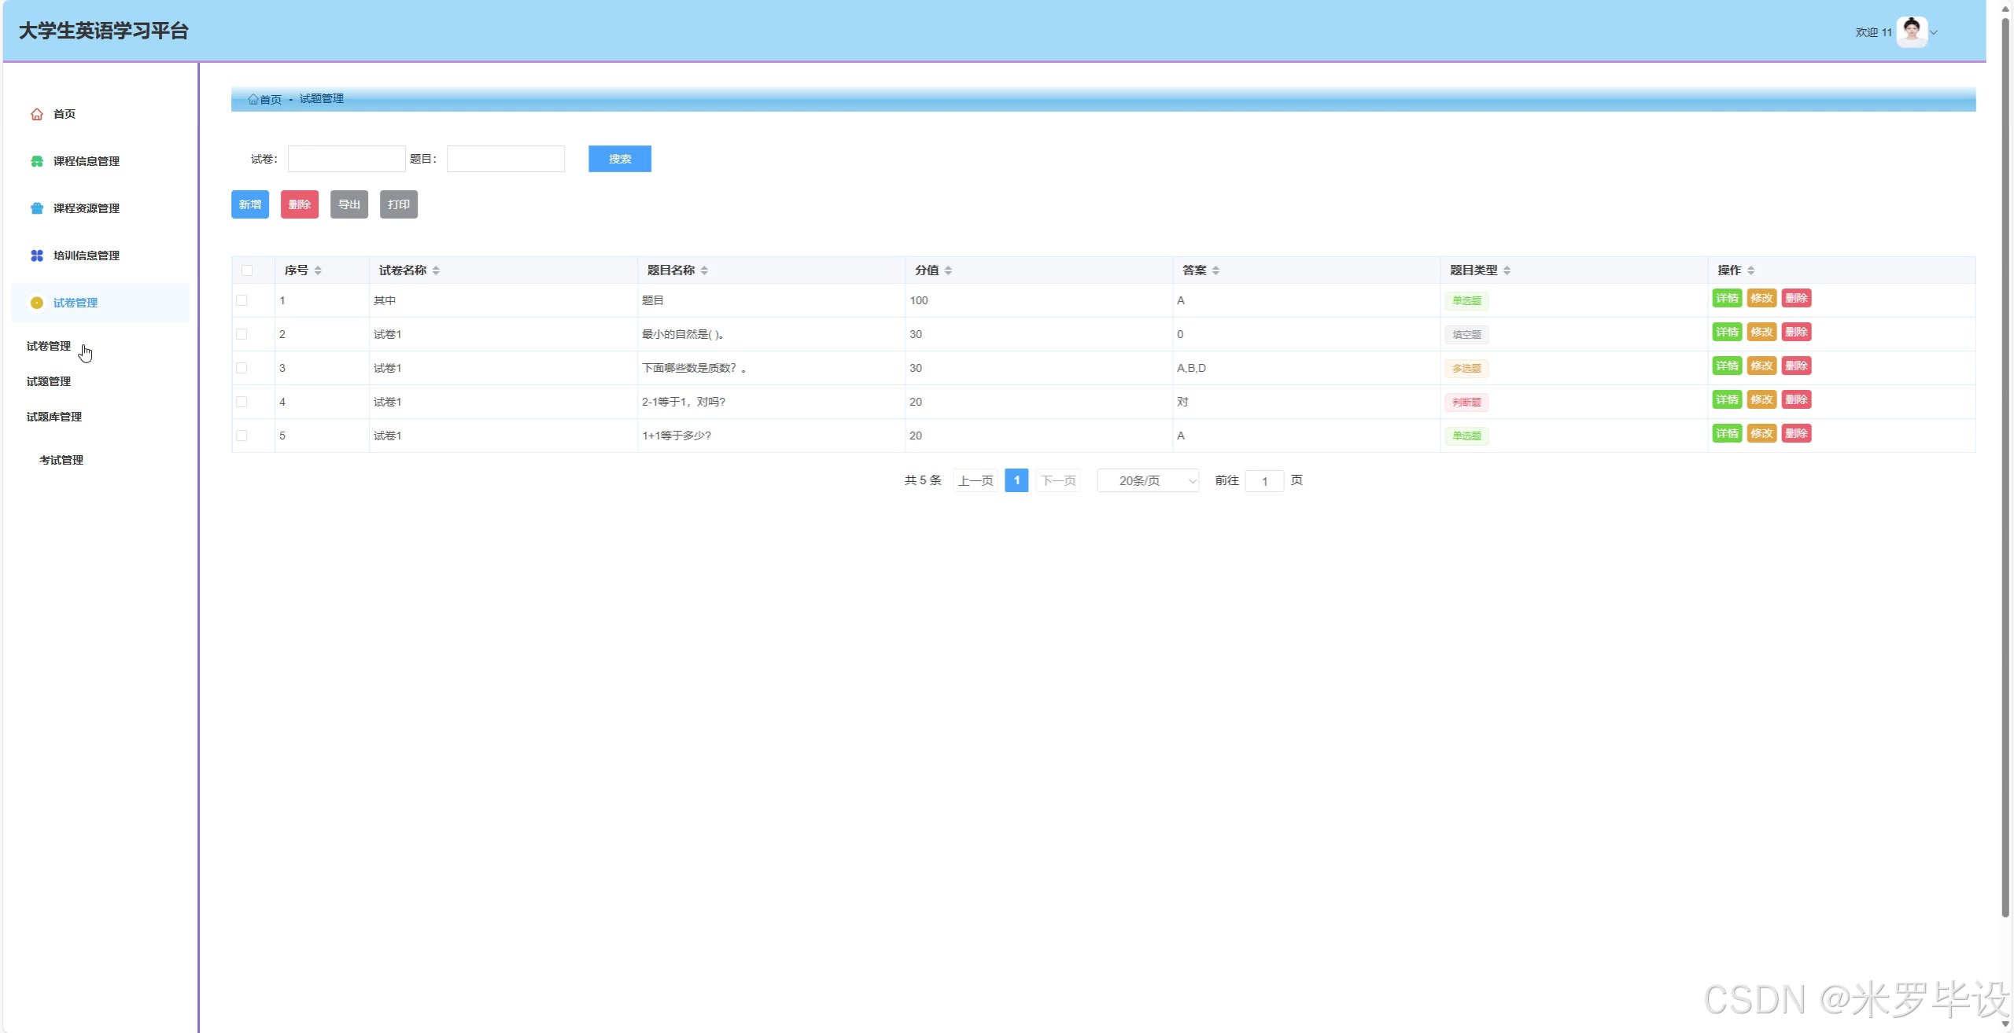The height and width of the screenshot is (1033, 2014).
Task: Open the 20条/页 page size dropdown
Action: [x=1148, y=480]
